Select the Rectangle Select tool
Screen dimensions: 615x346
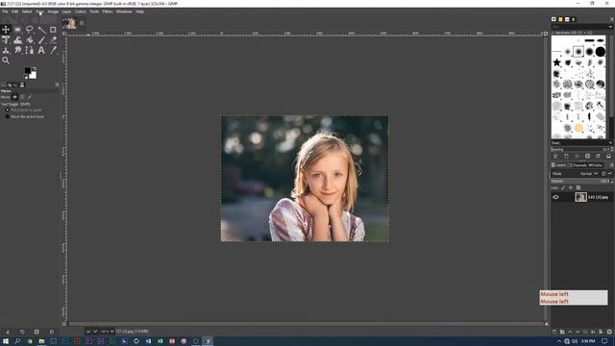point(17,30)
